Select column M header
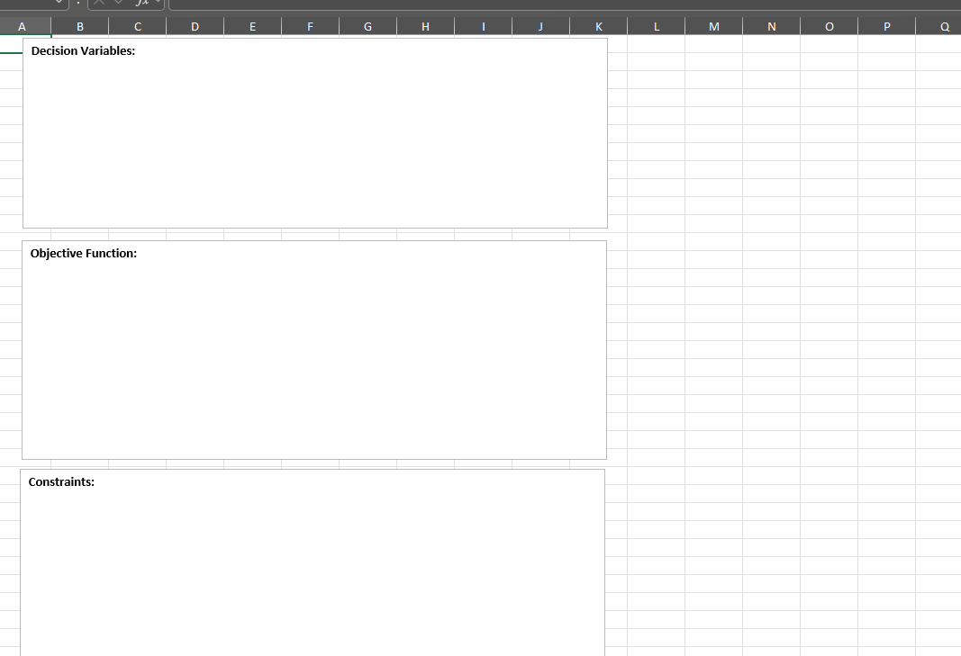Viewport: 961px width, 656px height. coord(713,26)
